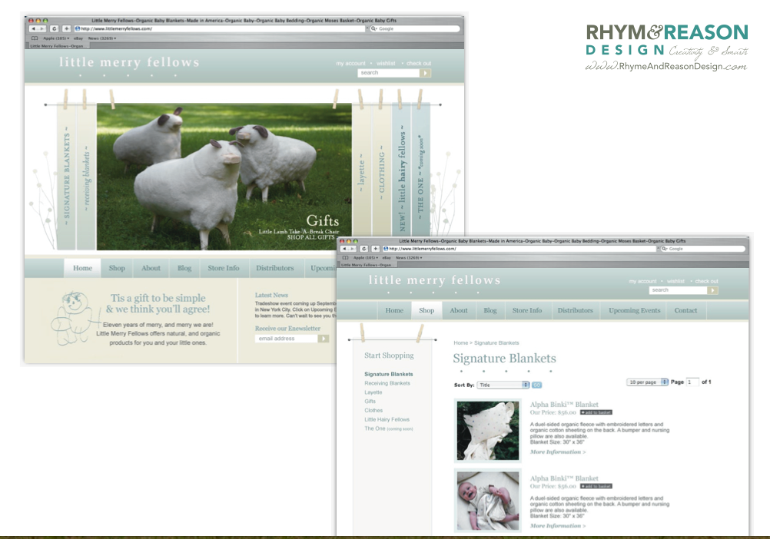The width and height of the screenshot is (770, 539).
Task: Click the site search field on the home page
Action: click(x=388, y=73)
